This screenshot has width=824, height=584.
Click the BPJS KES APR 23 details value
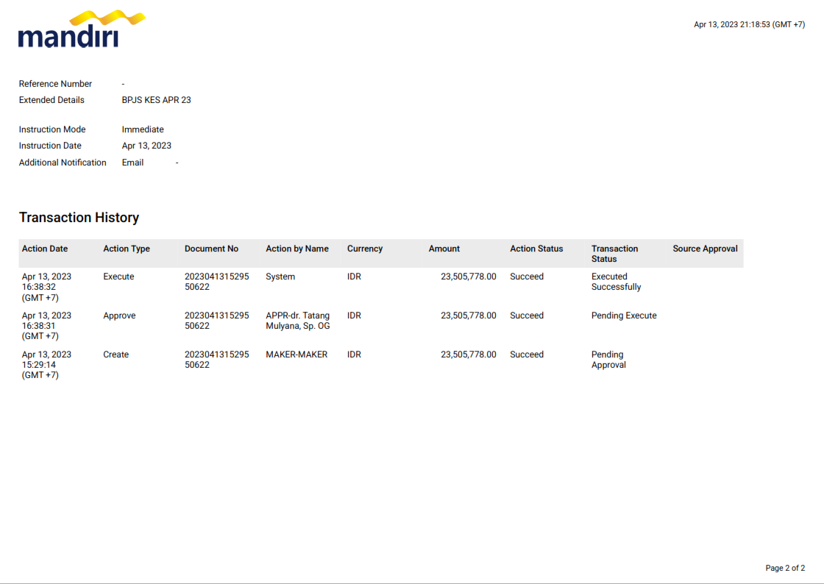[x=156, y=100]
